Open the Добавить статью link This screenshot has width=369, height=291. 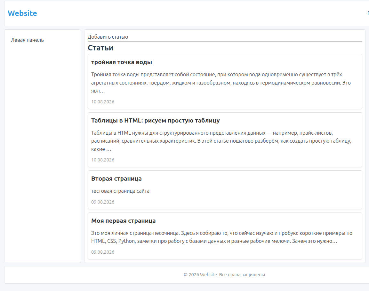pos(108,37)
